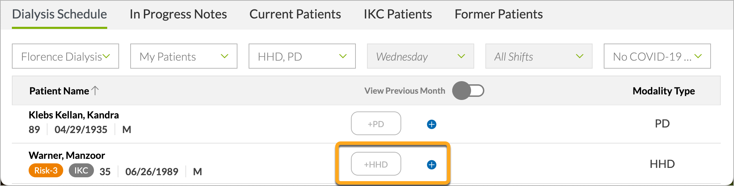Open the HHD, PD modality dropdown
The width and height of the screenshot is (734, 186).
pos(302,56)
